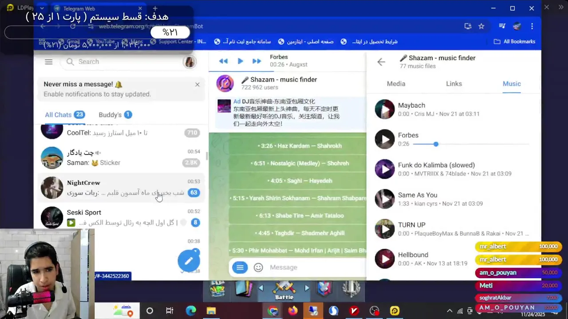The width and height of the screenshot is (568, 319).
Task: Click the 'Shazam - music finder' chat title
Action: click(x=279, y=80)
